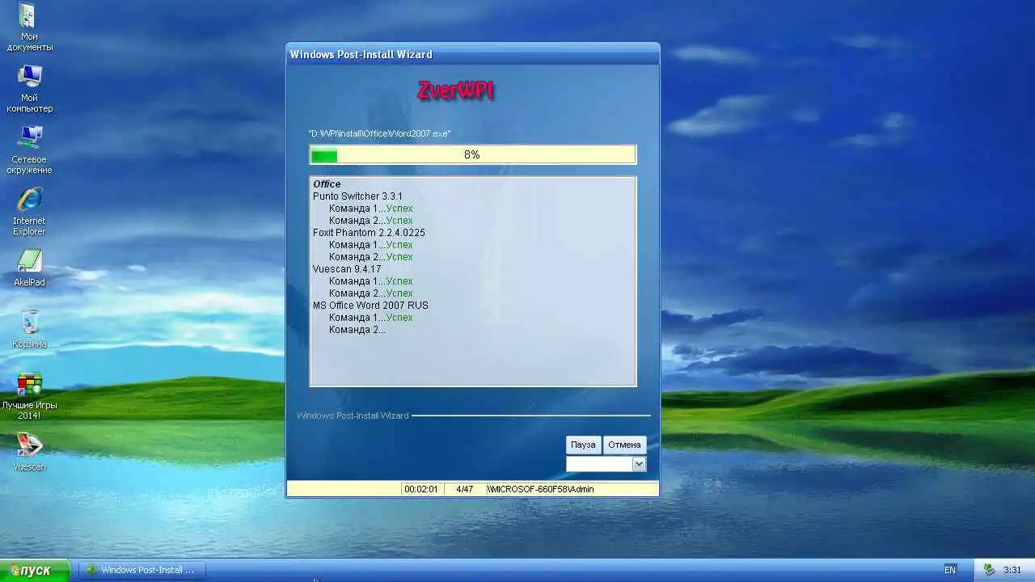Click the MICROSOF-660F58\Admin status text

coord(541,489)
